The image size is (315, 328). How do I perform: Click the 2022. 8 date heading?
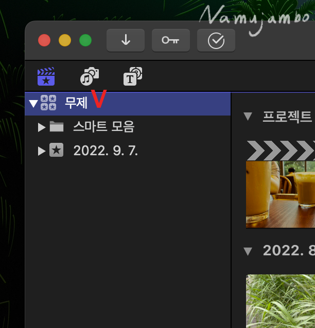(x=289, y=251)
